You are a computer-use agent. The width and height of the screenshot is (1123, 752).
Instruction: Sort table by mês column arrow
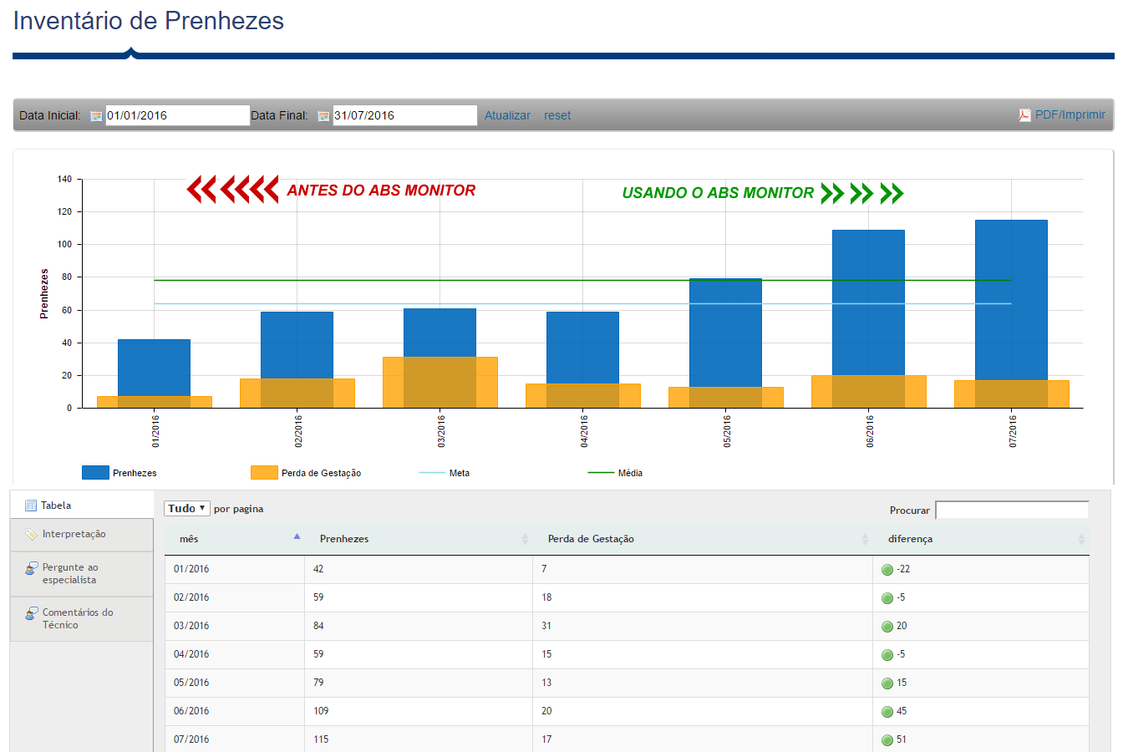click(297, 536)
